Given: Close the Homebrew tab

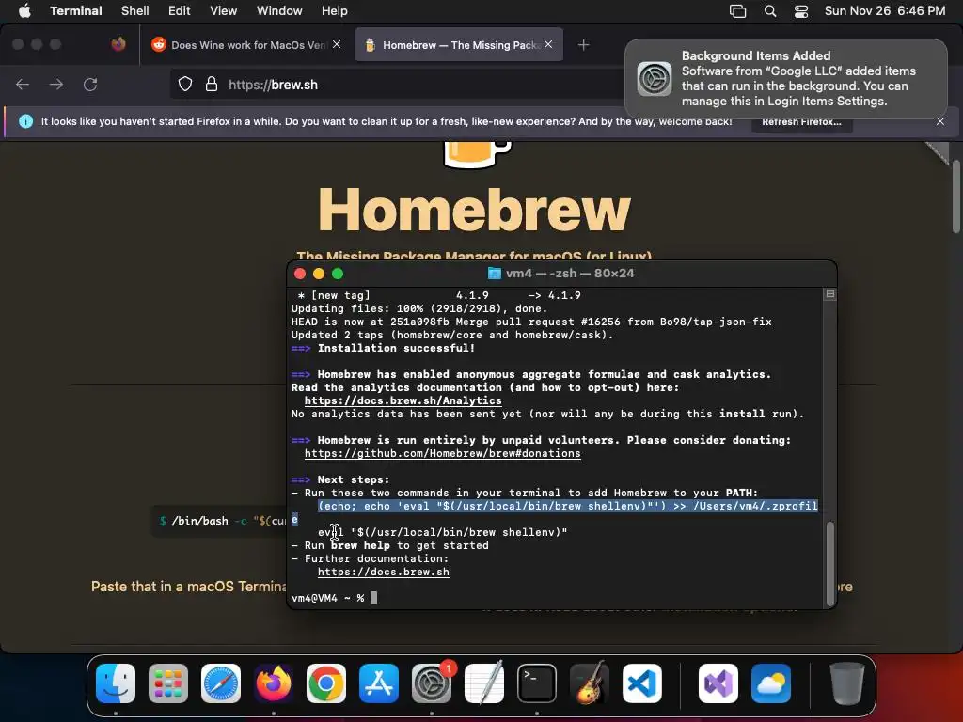Looking at the screenshot, I should point(548,44).
